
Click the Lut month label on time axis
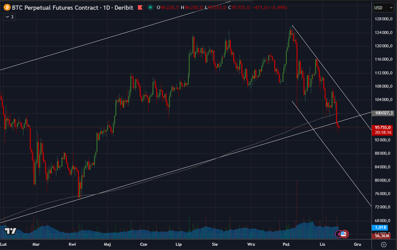pos(4,244)
